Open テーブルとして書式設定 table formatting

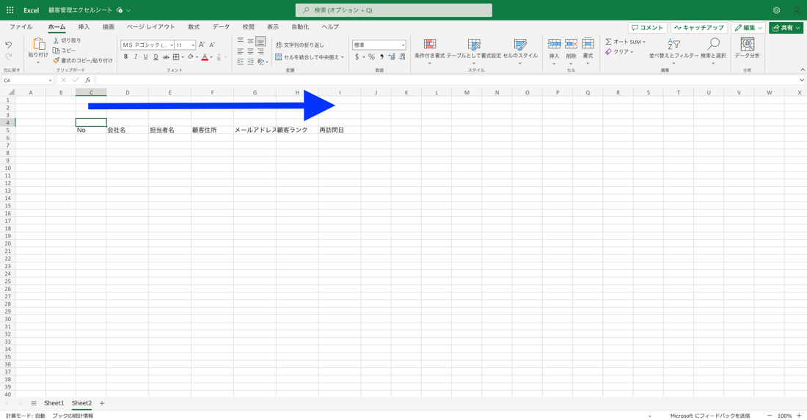[x=473, y=51]
